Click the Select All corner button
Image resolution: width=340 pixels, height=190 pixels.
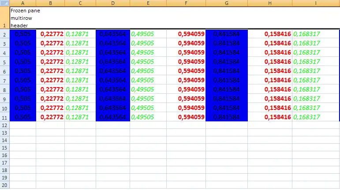pyautogui.click(x=4, y=3)
